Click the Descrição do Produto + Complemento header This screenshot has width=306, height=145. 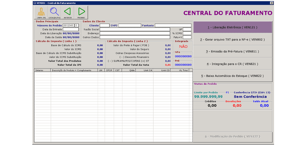pos(74,70)
